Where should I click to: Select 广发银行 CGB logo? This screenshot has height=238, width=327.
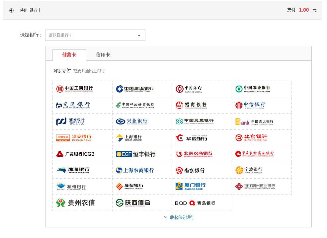(x=75, y=154)
